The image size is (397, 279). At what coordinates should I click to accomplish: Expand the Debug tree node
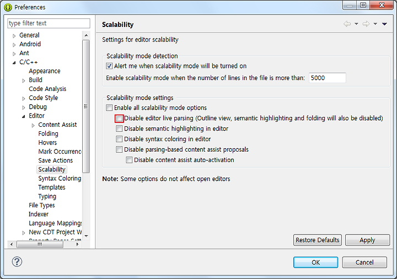24,108
